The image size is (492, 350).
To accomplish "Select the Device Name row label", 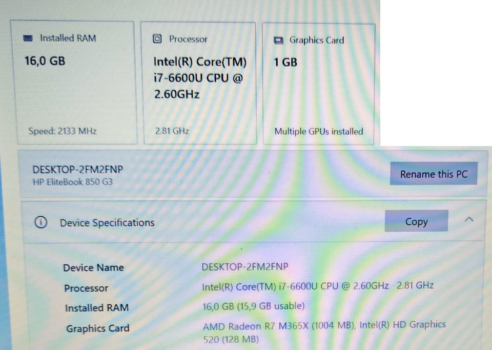I will pyautogui.click(x=93, y=267).
